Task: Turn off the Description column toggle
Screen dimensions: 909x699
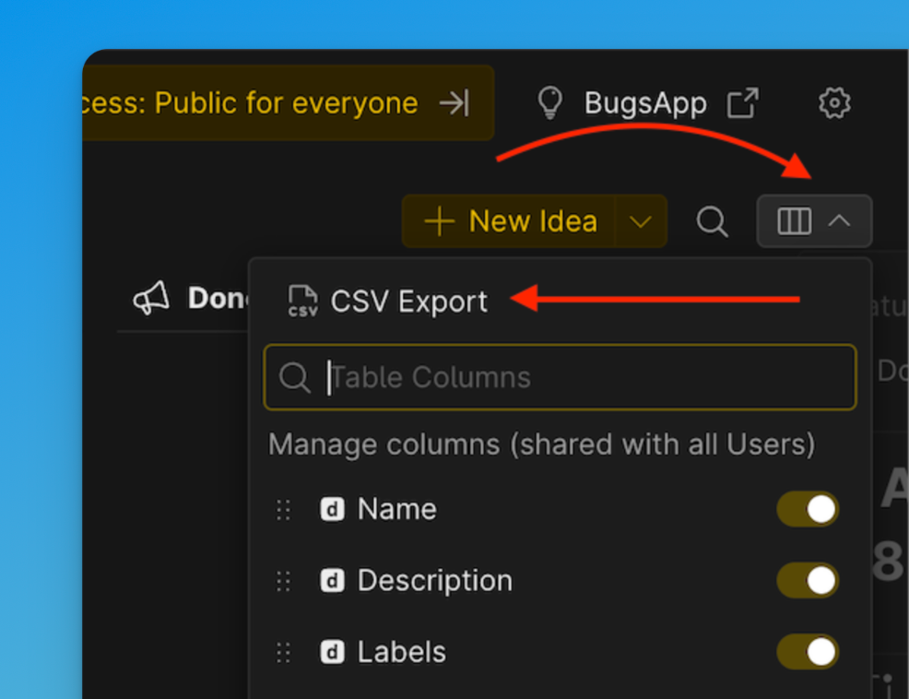Action: [808, 580]
